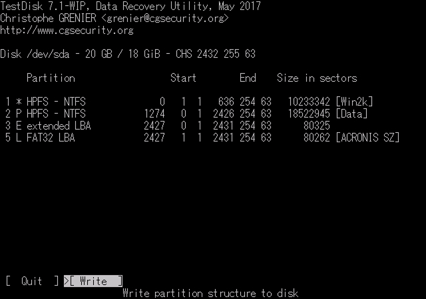Select the FAT32 LBA partition row
426x299 pixels.
(x=202, y=138)
